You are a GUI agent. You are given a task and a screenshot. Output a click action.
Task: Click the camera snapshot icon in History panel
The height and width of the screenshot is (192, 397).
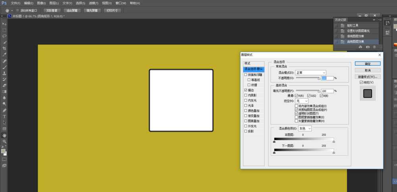pos(368,47)
